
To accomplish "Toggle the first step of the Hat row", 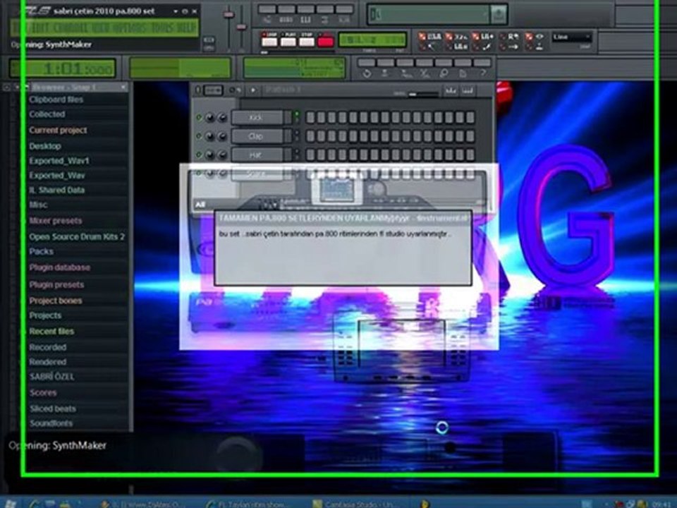I will click(x=310, y=155).
